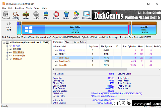Image resolution: width=162 pixels, height=109 pixels.
Task: Select the MSR(1) row in partition table
Action: [x=106, y=54]
